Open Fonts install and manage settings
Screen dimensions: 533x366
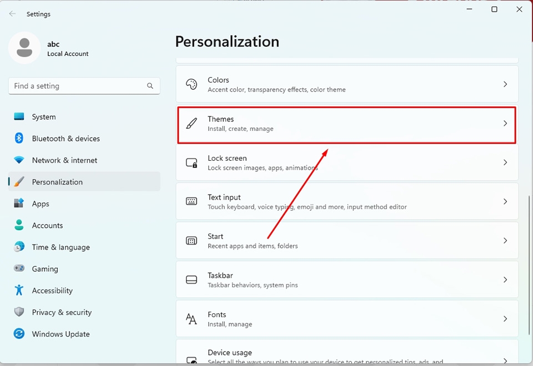347,319
